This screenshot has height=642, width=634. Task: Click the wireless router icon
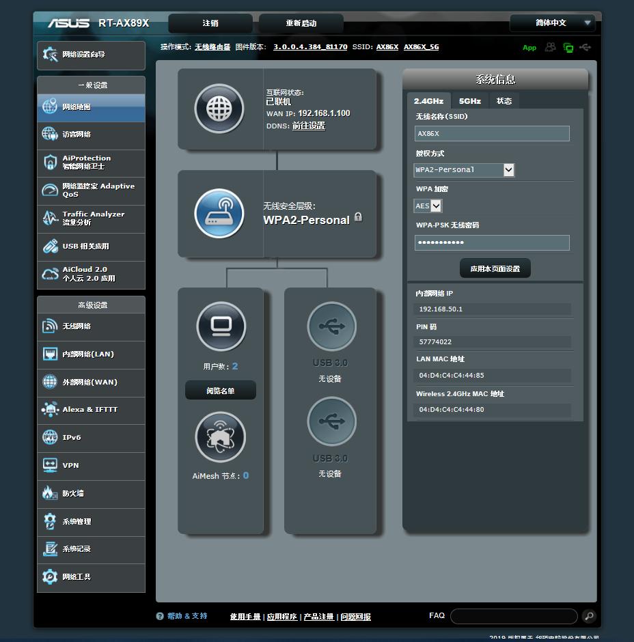[x=219, y=213]
